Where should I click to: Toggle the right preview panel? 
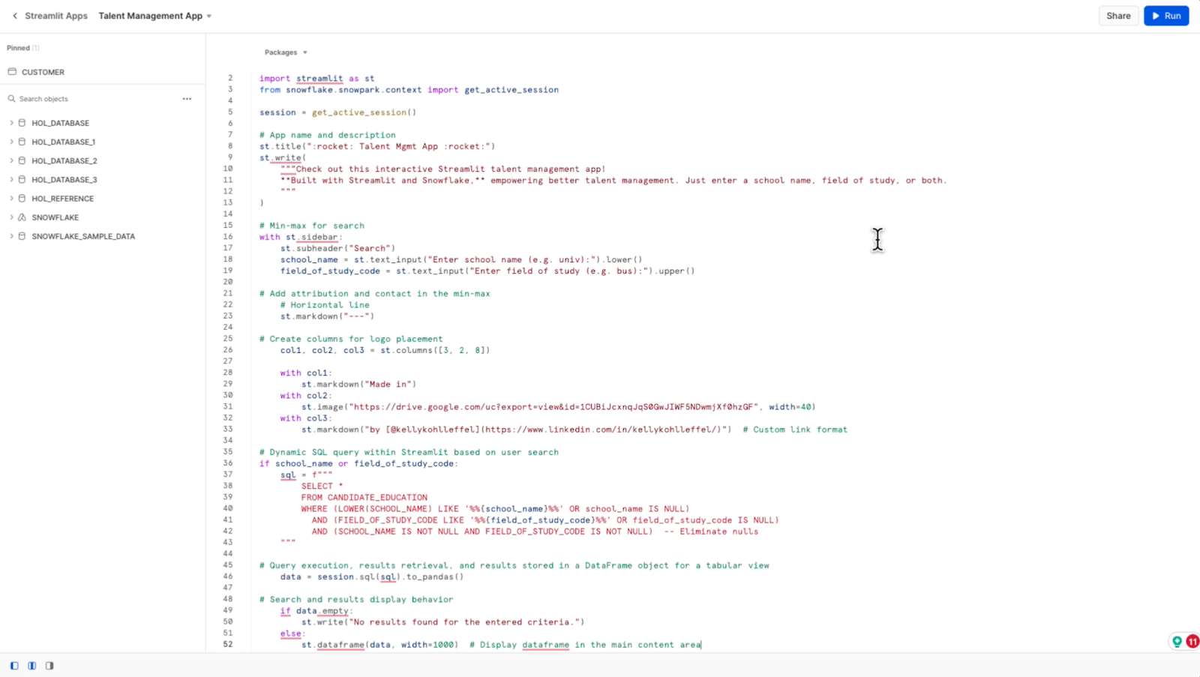click(49, 666)
